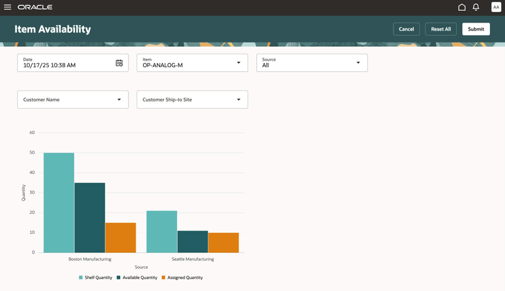
Task: Click into the Date input field
Action: (x=73, y=63)
